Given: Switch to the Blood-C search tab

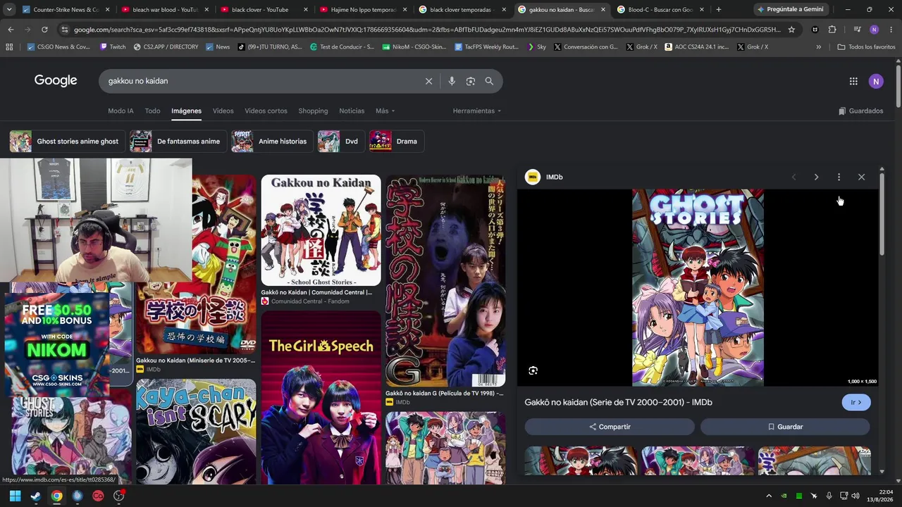Looking at the screenshot, I should point(660,10).
